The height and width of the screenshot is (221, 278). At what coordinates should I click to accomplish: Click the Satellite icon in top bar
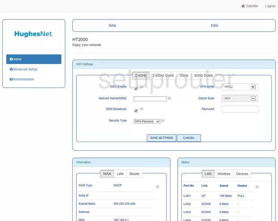[x=243, y=6]
